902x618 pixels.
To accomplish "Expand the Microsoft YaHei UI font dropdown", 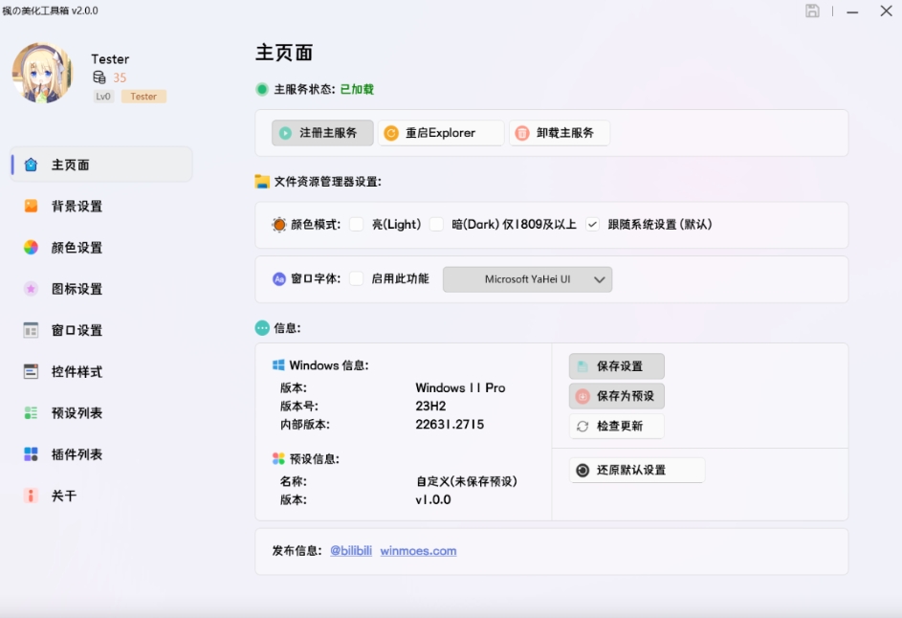I will tap(527, 279).
